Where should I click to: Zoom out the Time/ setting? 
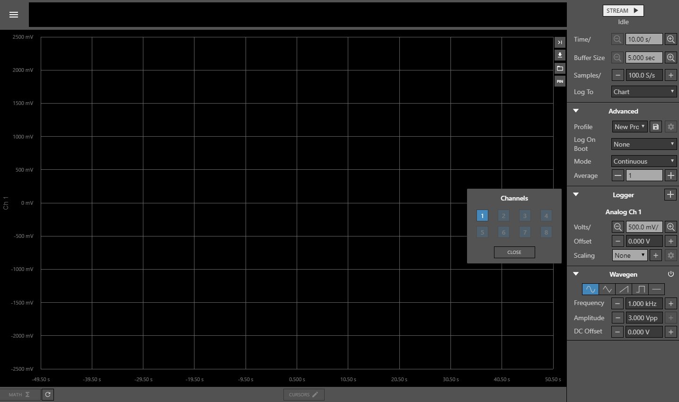point(617,39)
